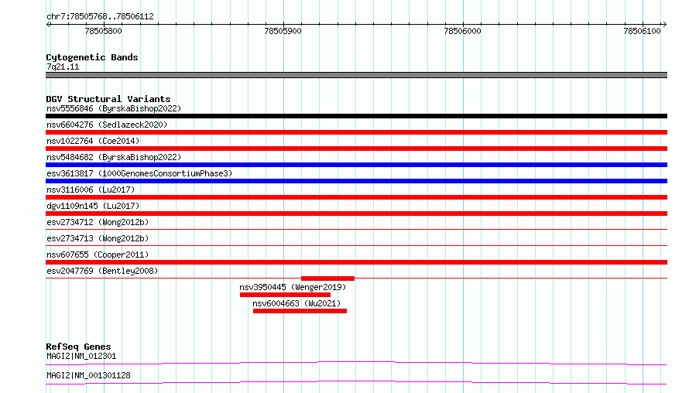Click the 7q21.11 band label
This screenshot has width=689, height=393.
63,67
